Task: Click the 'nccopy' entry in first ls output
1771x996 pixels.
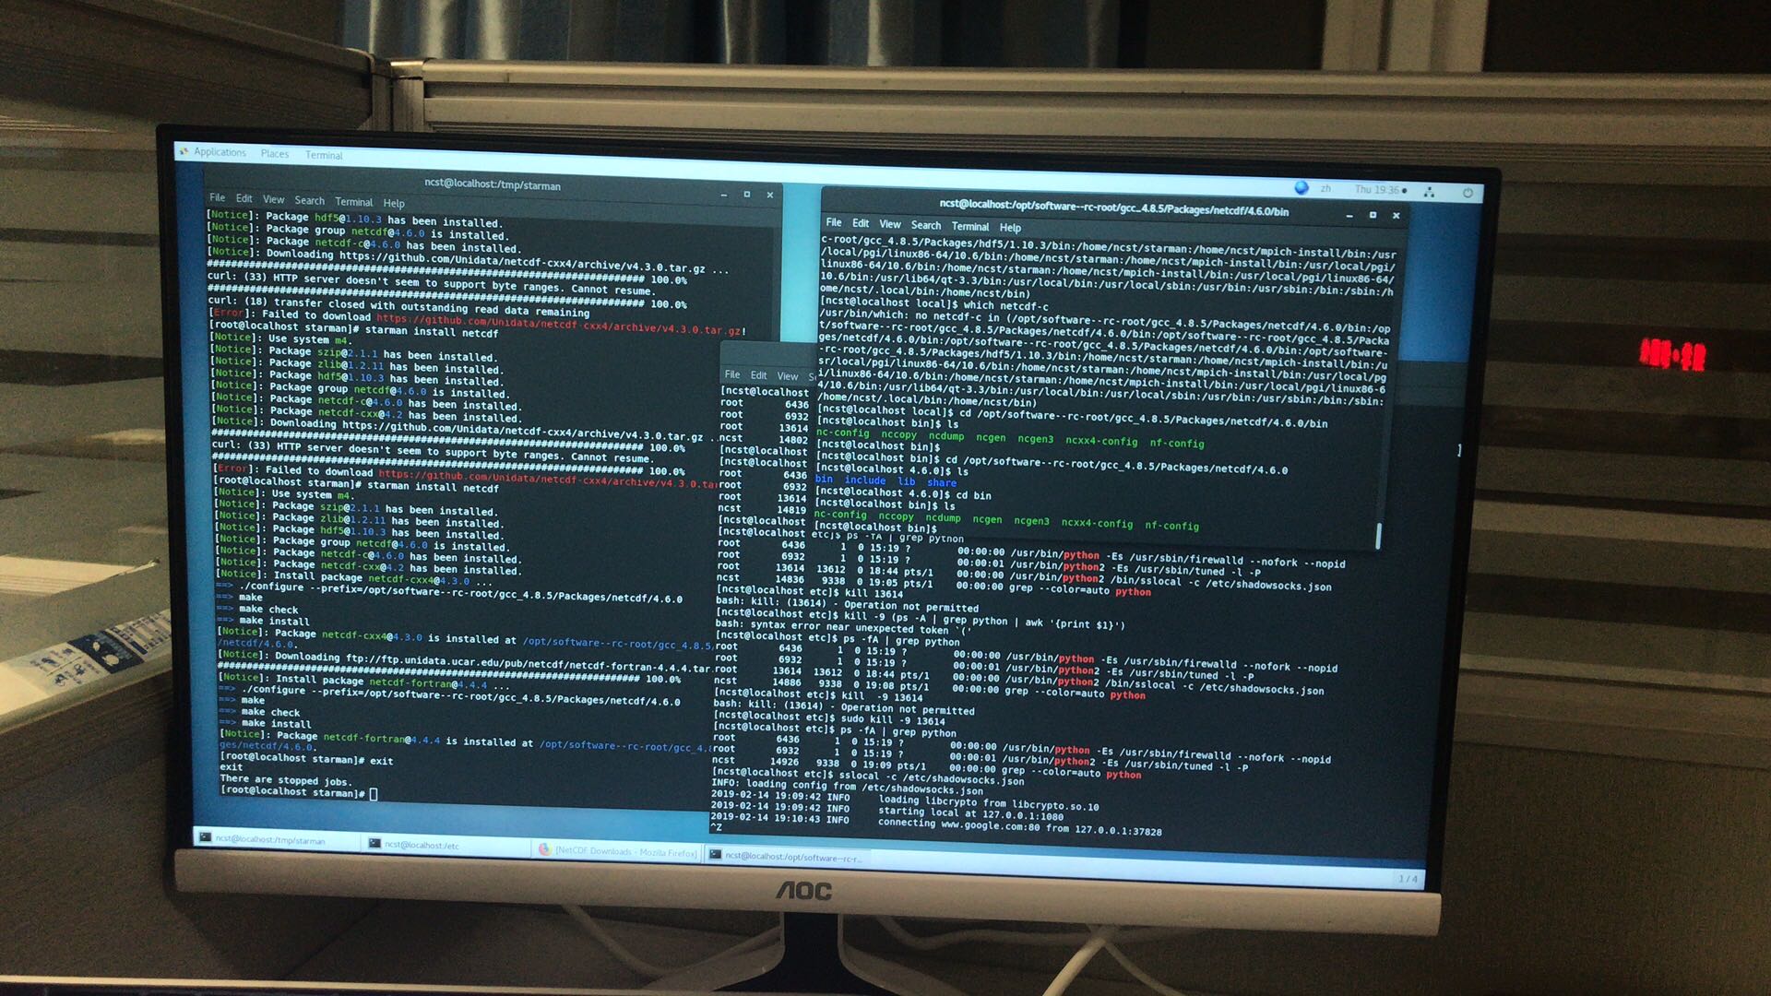Action: tap(898, 435)
